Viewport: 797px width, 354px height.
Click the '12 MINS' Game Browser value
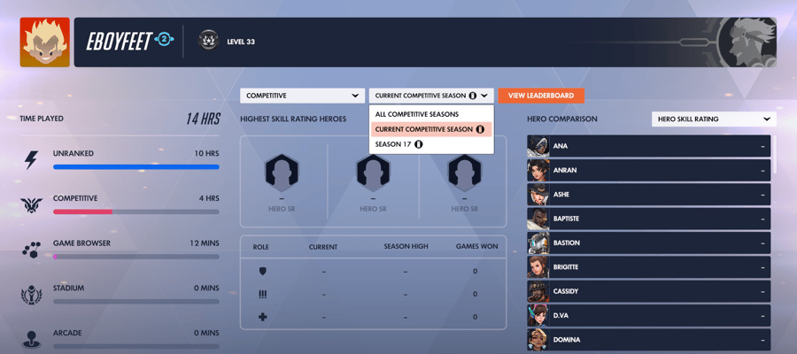pos(205,243)
